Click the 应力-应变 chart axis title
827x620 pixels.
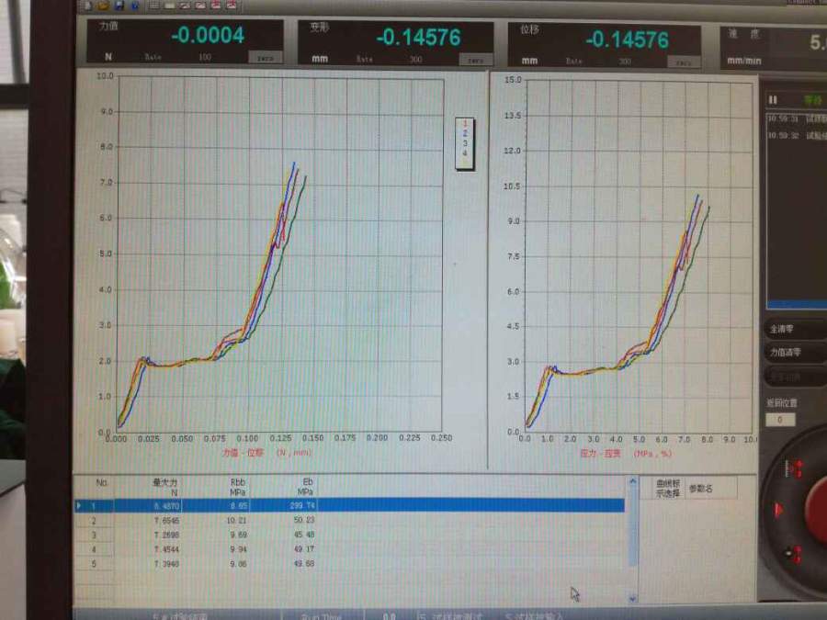(x=626, y=454)
